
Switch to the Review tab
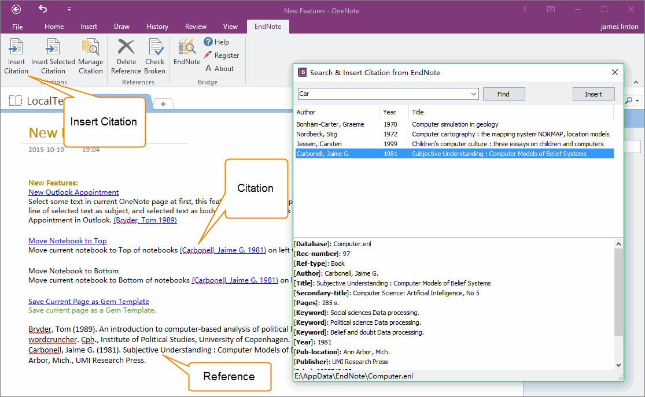pyautogui.click(x=196, y=27)
